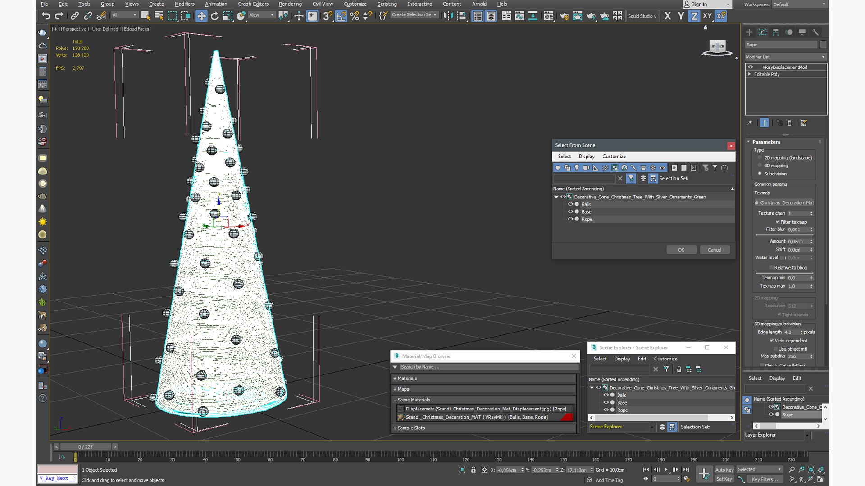Click Go to End playback button
Screen dimensions: 865x486
point(686,469)
